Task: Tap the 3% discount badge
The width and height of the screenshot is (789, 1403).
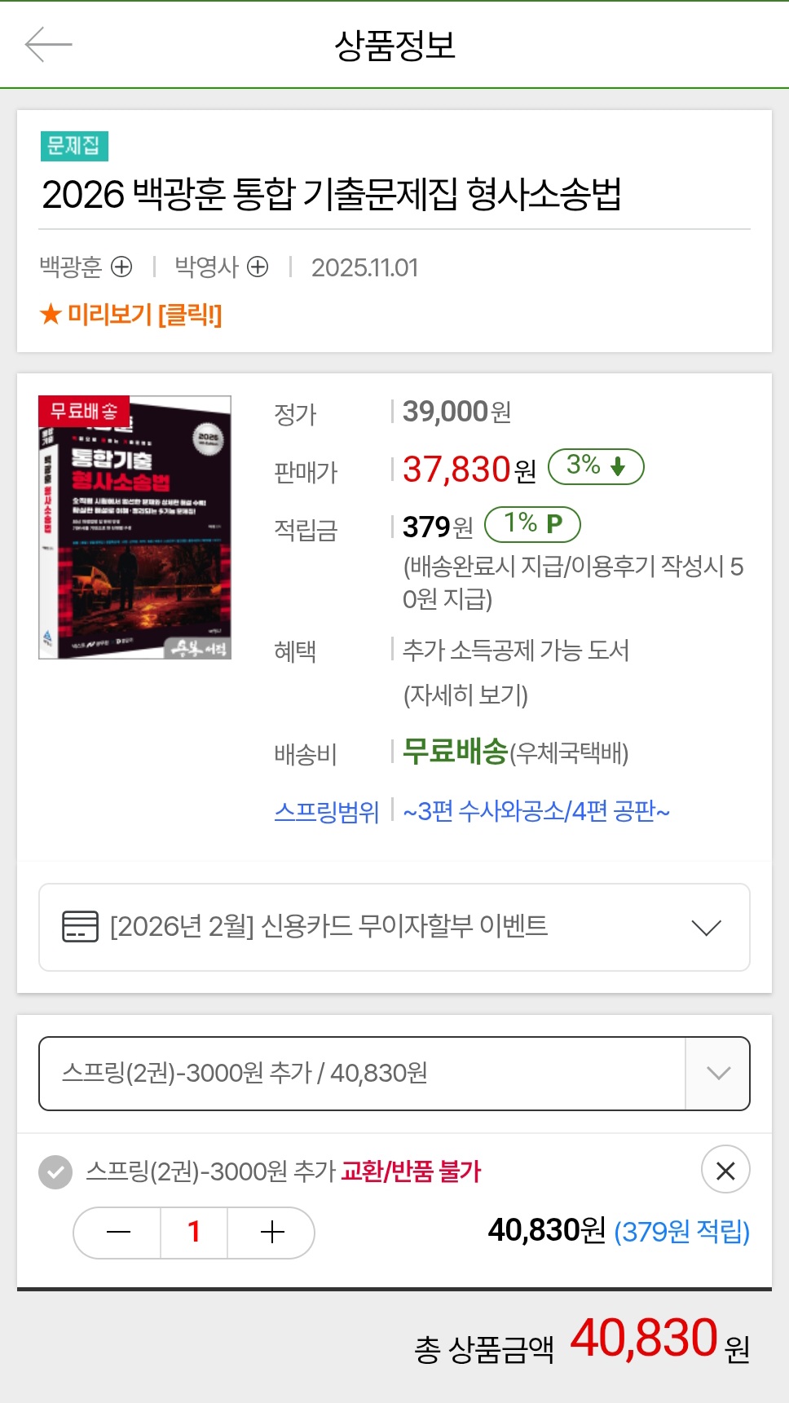Action: (x=596, y=466)
